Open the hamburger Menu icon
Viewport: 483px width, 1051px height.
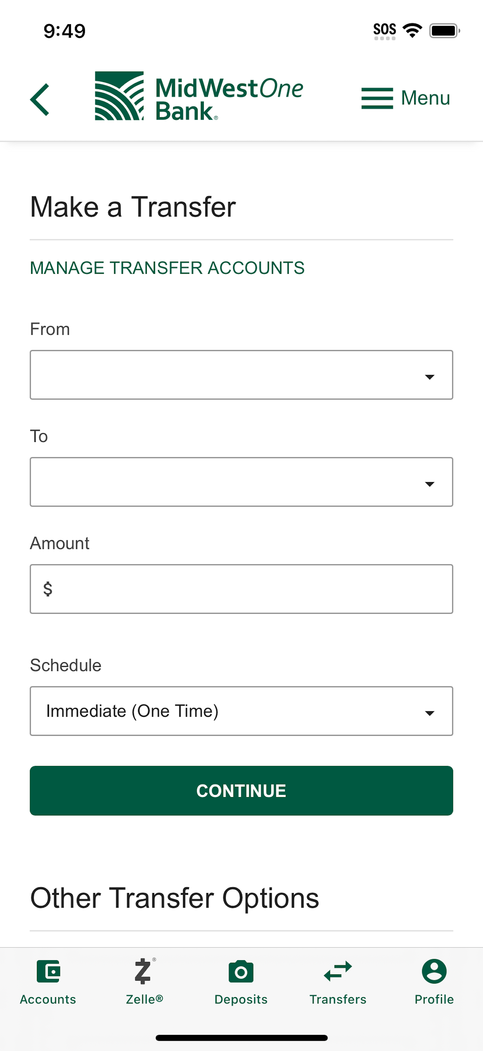click(x=377, y=98)
